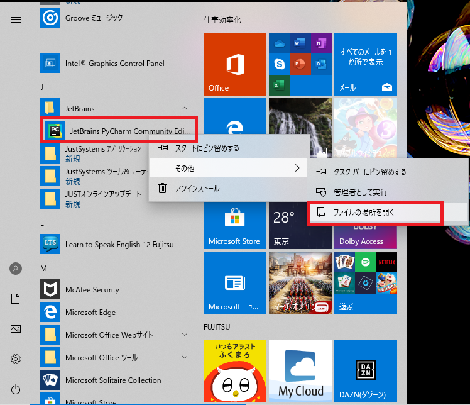
Task: Open the PowerPoint icon in Office tile group
Action: point(300,64)
